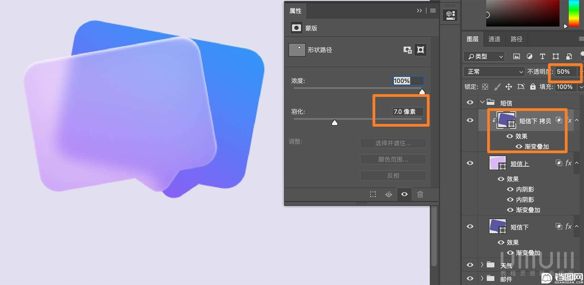Filter layers by smart object icon
Viewport: 584px width, 285px height.
(569, 56)
